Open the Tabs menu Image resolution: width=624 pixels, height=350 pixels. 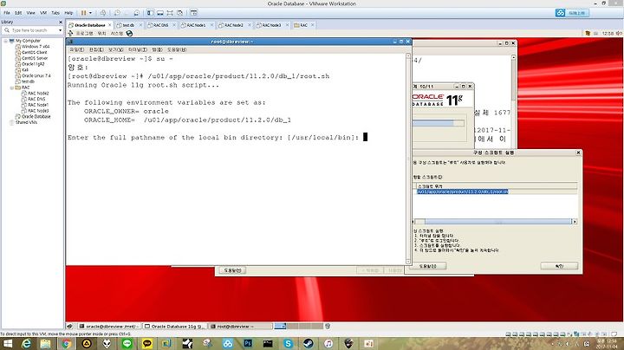point(55,13)
